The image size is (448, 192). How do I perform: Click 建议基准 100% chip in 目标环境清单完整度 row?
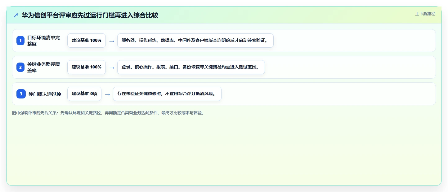[87, 41]
